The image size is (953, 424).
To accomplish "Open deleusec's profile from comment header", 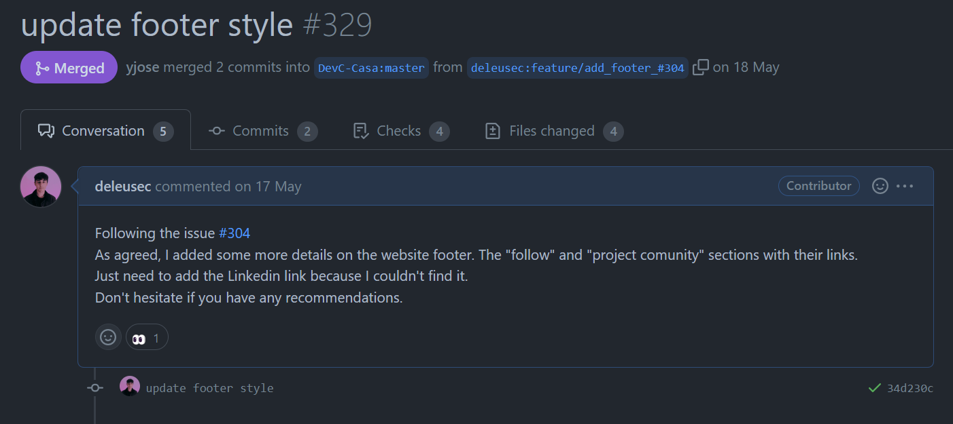I will click(x=123, y=187).
